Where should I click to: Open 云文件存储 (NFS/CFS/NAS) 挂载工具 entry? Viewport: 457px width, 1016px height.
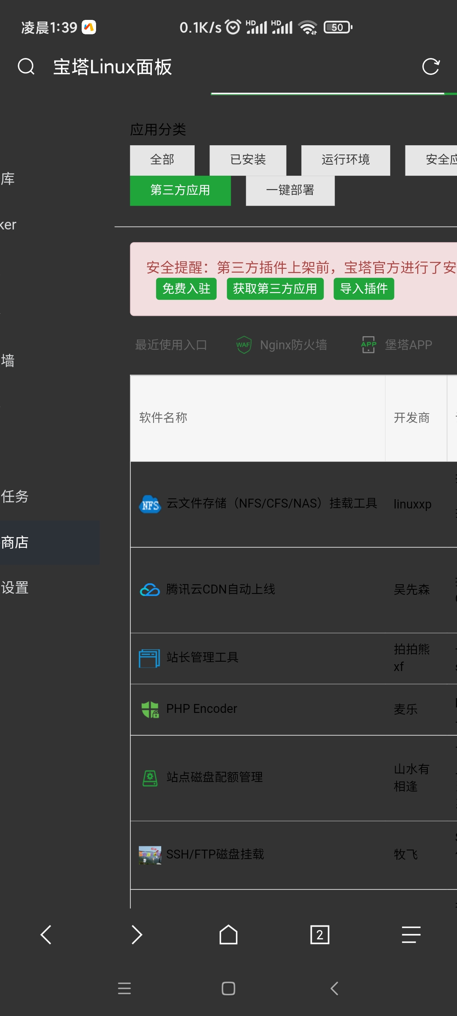tap(272, 503)
